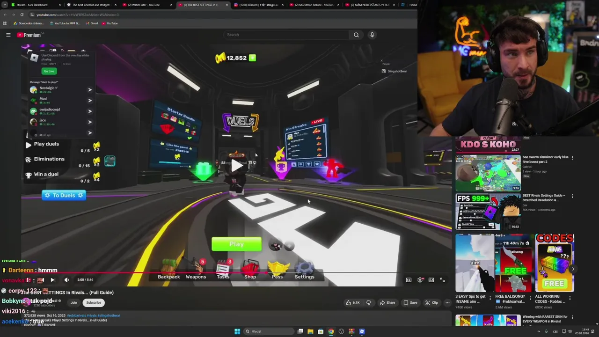The height and width of the screenshot is (337, 599).
Task: Open the browser apps grid shortcut
Action: (5, 23)
